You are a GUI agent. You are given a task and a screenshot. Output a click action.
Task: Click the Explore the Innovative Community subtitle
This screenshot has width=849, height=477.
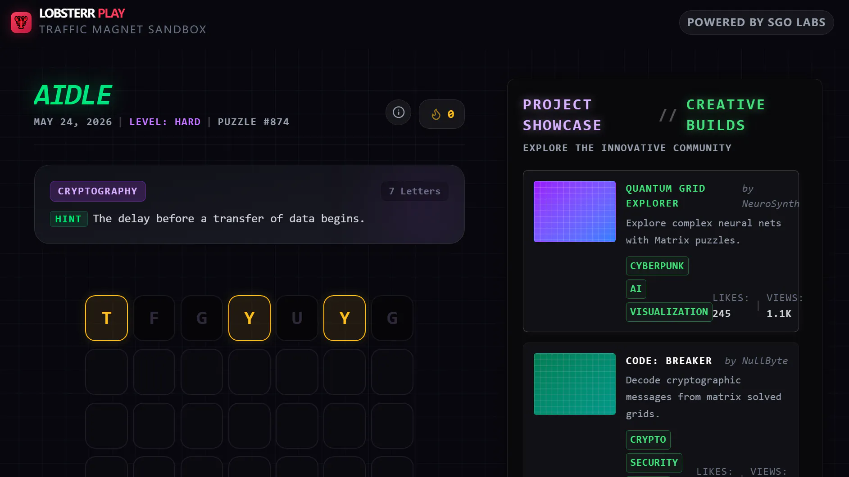(627, 148)
